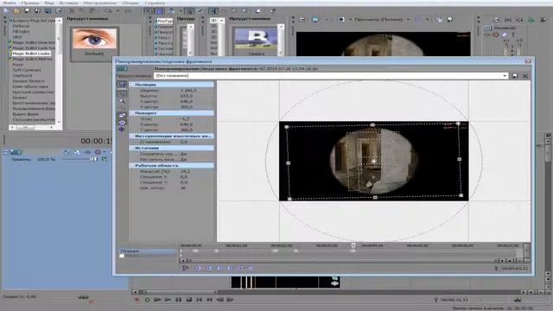553x311 pixels.
Task: Save preset icon in Pan/Crop dialog
Action: pyautogui.click(x=515, y=76)
